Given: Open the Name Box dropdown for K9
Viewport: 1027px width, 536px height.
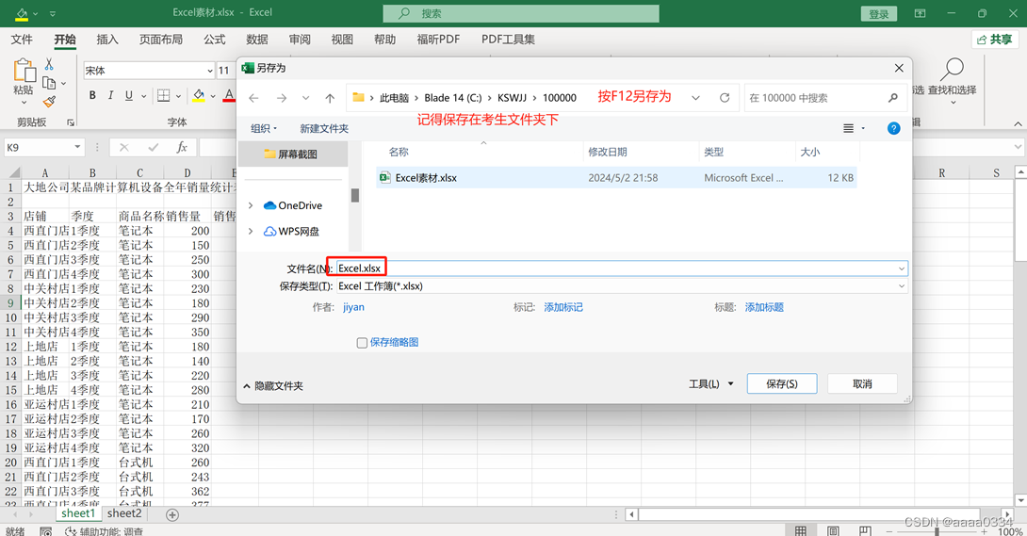Looking at the screenshot, I should 77,147.
